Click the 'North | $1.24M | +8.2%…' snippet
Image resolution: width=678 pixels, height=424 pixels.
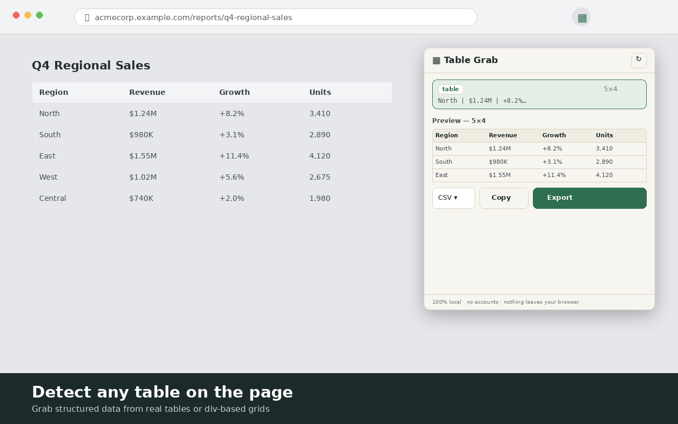pos(482,101)
